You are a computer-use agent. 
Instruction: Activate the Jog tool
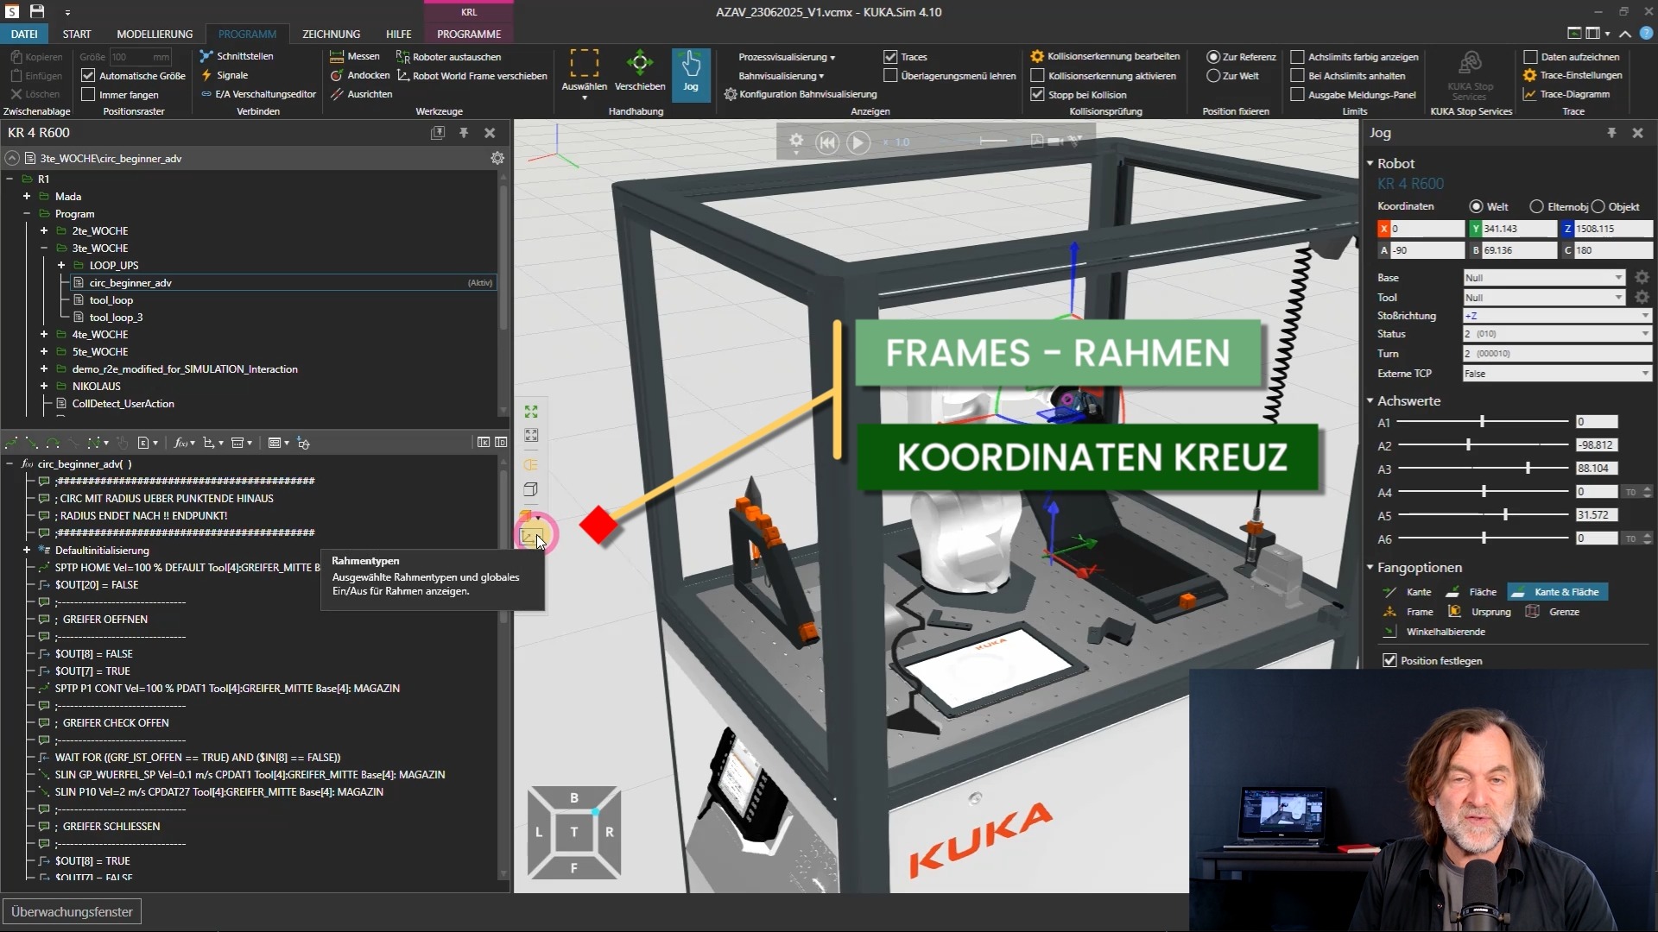690,71
